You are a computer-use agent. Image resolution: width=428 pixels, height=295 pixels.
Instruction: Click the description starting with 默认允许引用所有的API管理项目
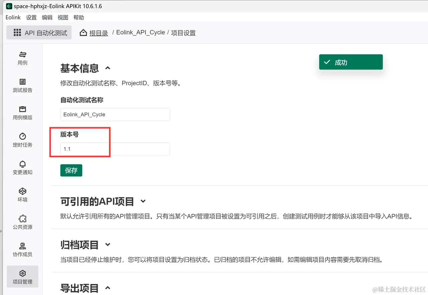click(236, 216)
